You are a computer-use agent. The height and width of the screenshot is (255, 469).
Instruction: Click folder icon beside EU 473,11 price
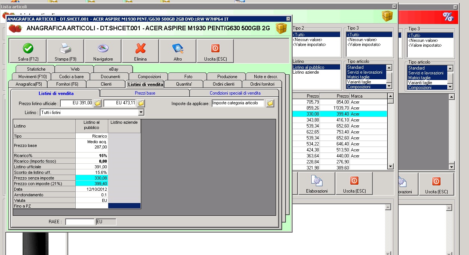click(141, 103)
